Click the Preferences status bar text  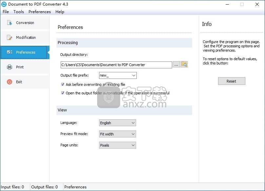pyautogui.click(x=75, y=187)
